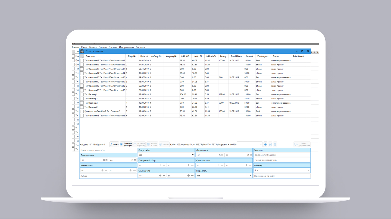Click the Экспорт в Excel button
The image size is (391, 219).
coord(152,144)
